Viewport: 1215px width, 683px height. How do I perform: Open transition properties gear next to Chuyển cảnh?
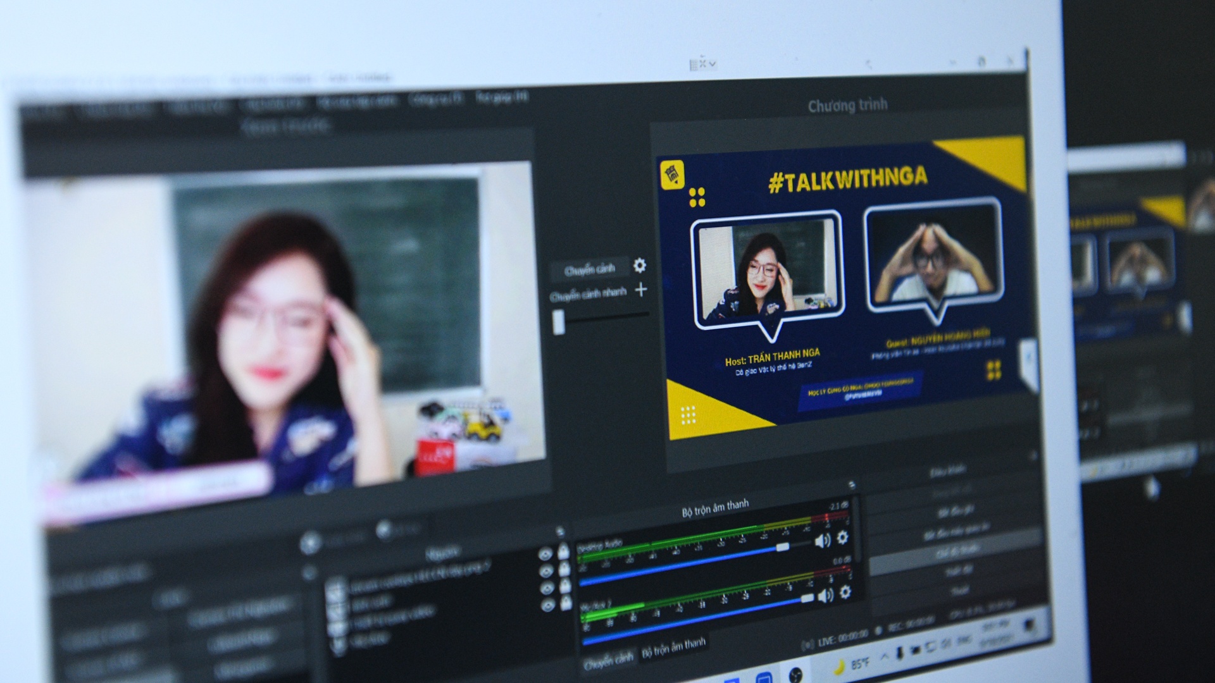(640, 266)
